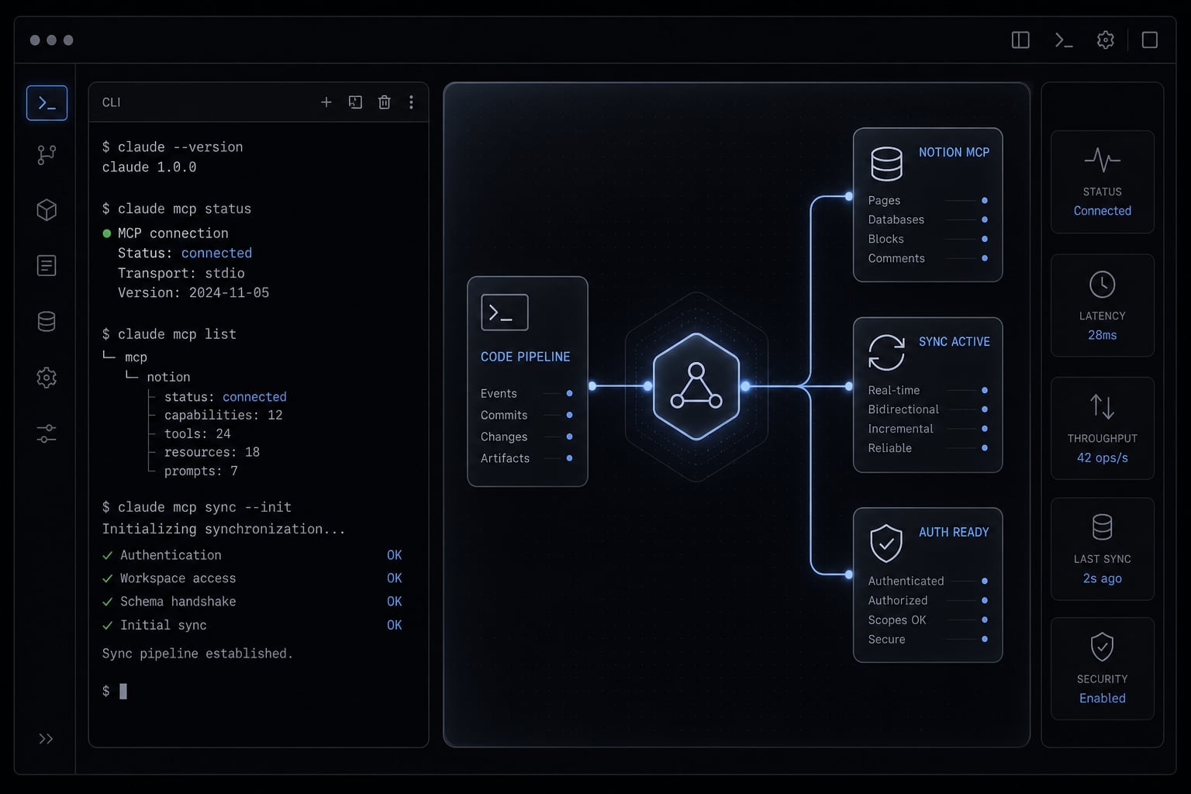Screen dimensions: 1191x794
Task: Open the terminal view in the sidebar
Action: 47,103
